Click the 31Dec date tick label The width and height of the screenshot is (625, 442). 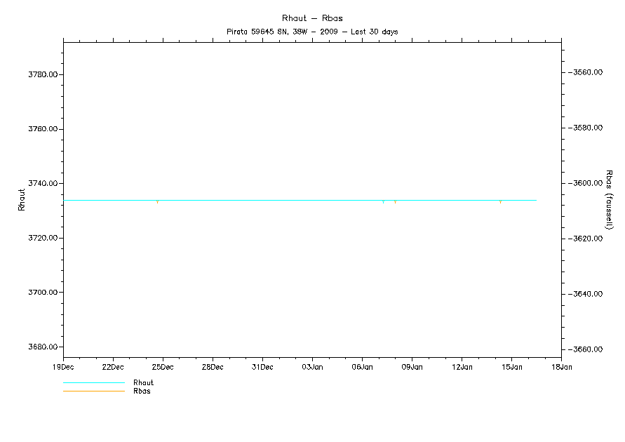[x=262, y=366]
